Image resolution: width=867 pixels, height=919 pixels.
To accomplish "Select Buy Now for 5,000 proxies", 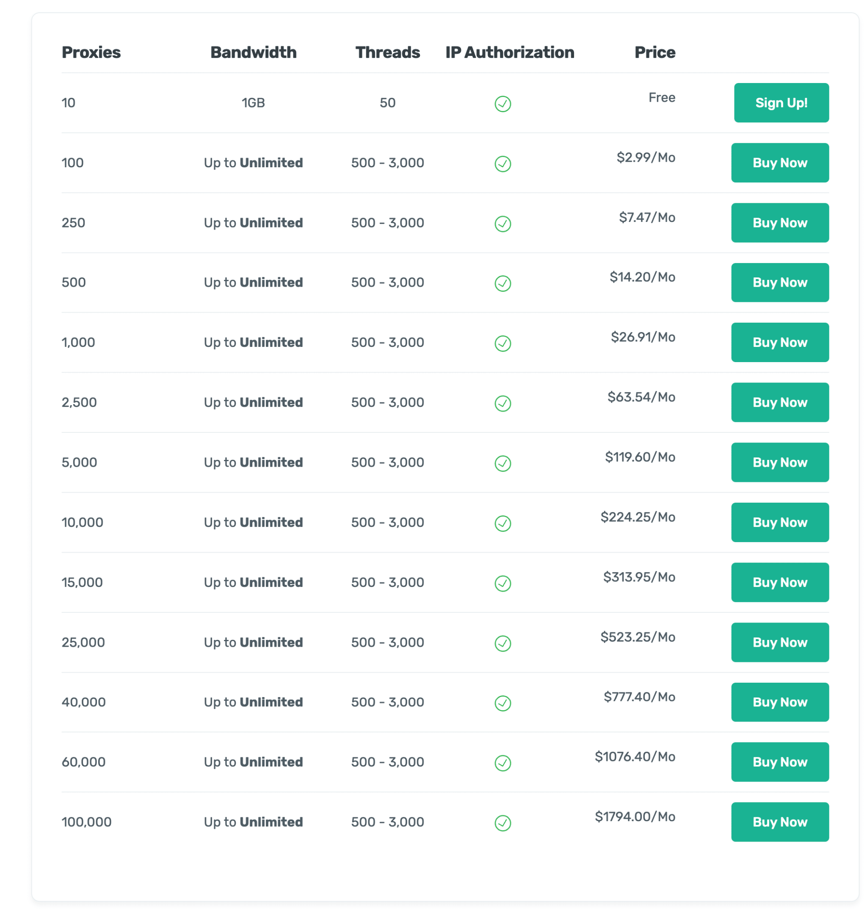I will pyautogui.click(x=780, y=462).
